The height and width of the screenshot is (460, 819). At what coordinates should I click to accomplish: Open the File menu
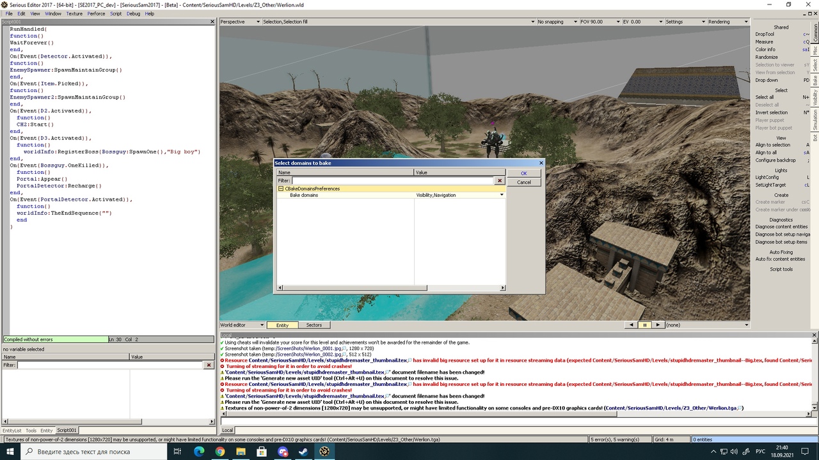pos(9,13)
